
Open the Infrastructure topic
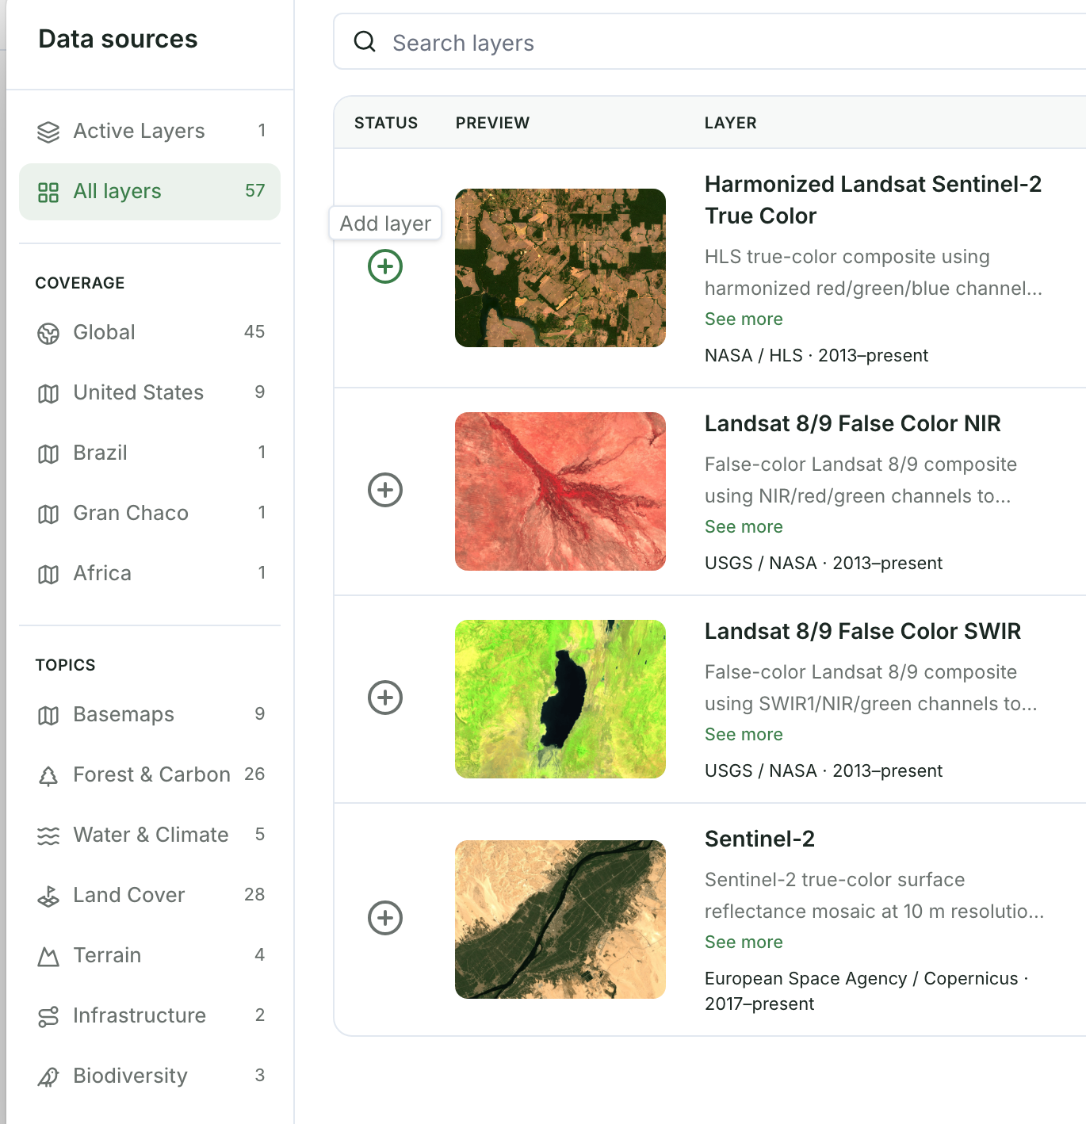click(150, 1015)
